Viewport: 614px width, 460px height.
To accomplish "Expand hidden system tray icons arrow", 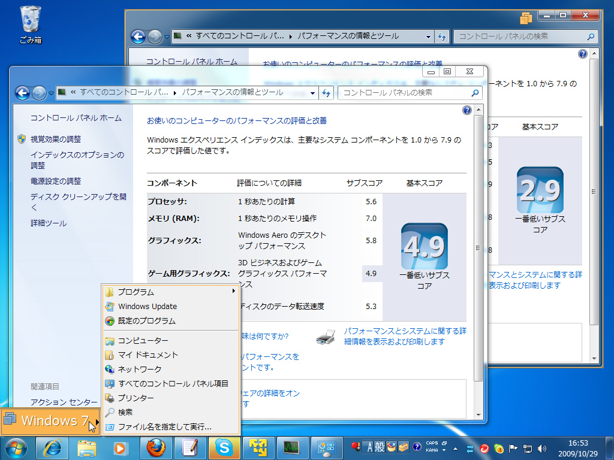I will pos(455,449).
